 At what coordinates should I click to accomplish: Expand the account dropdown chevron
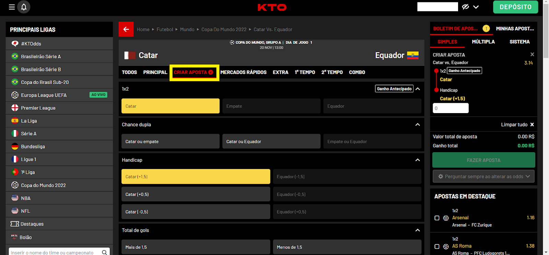click(x=476, y=7)
